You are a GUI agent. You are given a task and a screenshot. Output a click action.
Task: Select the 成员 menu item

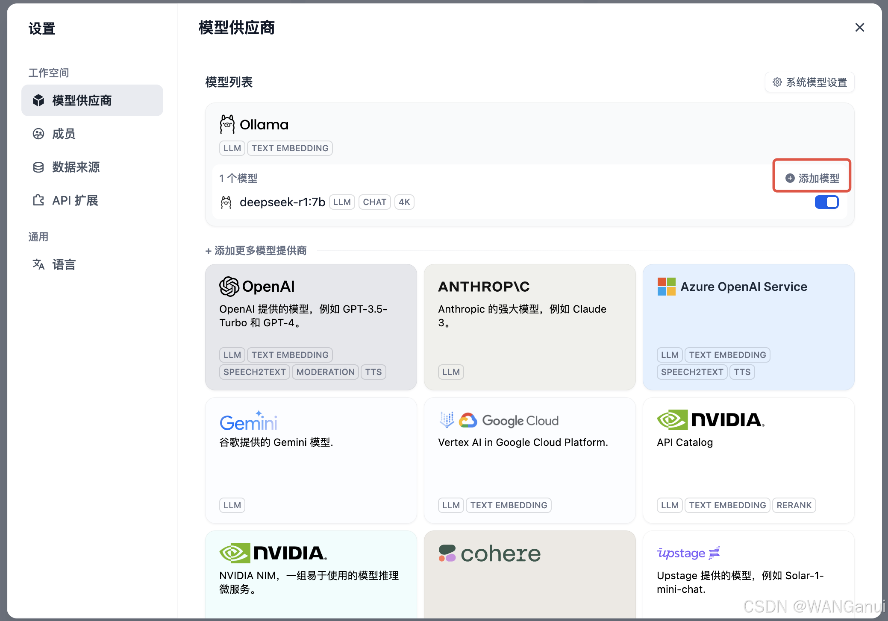click(x=64, y=134)
